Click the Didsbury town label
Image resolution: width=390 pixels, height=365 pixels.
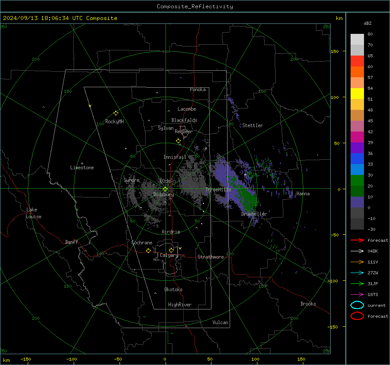click(163, 194)
